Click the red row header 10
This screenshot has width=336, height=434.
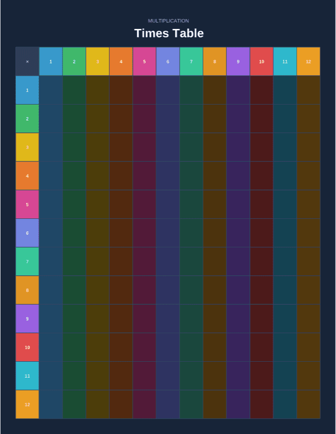coord(27,347)
